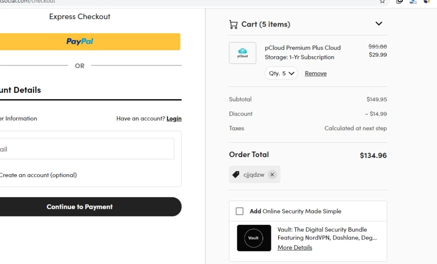Image resolution: width=437 pixels, height=264 pixels.
Task: Open the Login link
Action: tap(174, 119)
